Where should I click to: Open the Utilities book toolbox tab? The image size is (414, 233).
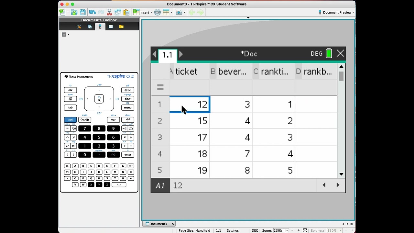point(111,27)
